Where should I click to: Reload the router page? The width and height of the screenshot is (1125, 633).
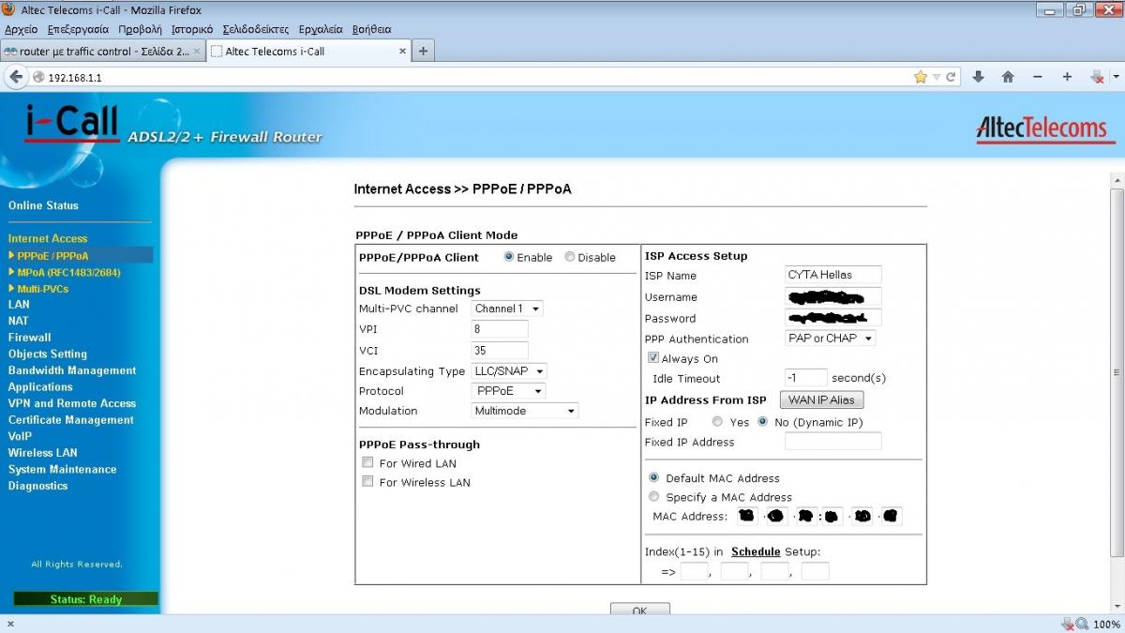click(x=951, y=77)
